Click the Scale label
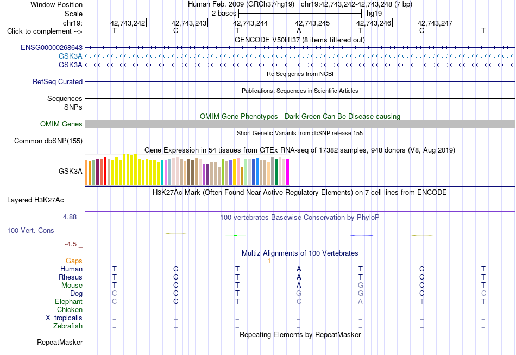516x355 pixels. click(74, 14)
